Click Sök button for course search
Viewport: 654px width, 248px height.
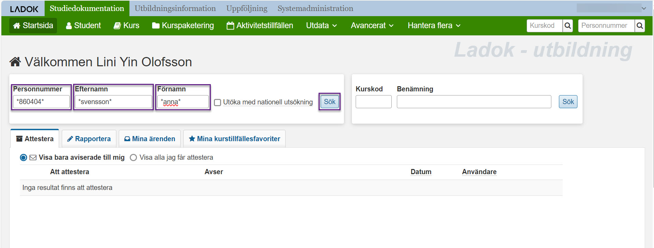point(568,102)
